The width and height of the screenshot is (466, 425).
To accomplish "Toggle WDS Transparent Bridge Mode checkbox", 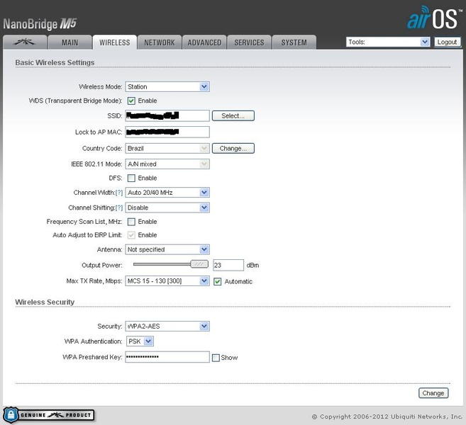I will (x=131, y=101).
